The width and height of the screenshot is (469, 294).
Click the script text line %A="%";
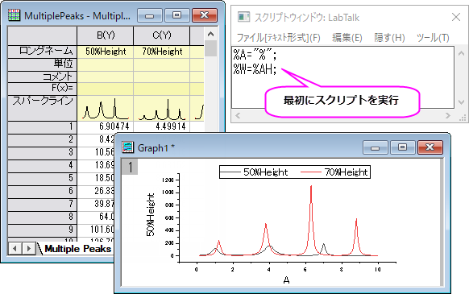255,55
